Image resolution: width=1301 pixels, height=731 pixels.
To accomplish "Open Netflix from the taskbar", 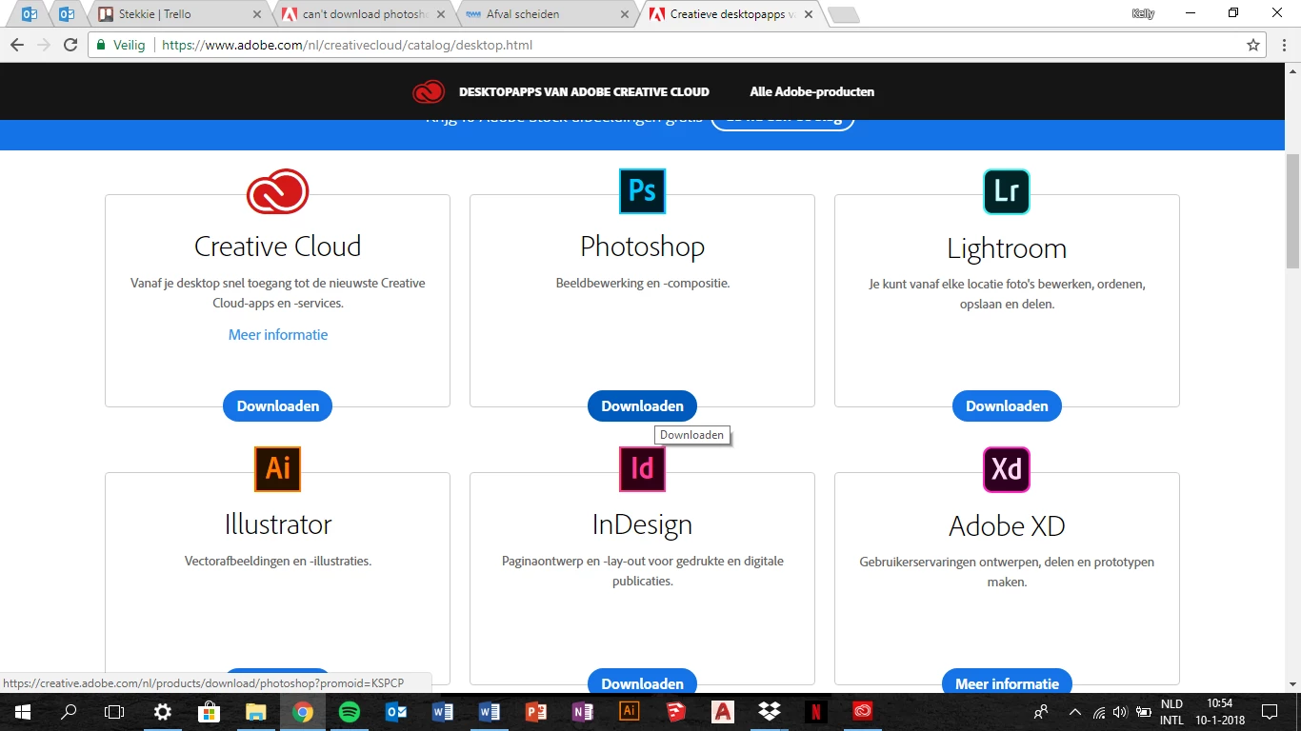I will click(816, 711).
